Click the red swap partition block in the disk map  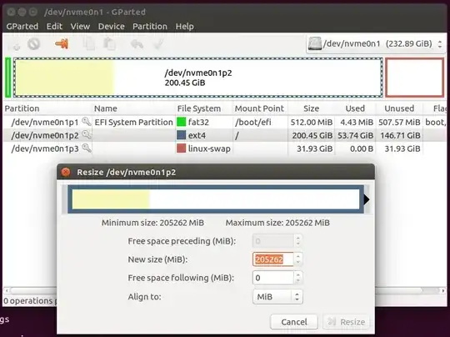coord(414,78)
